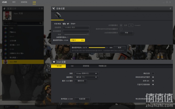Click the profiles panel header icon
This screenshot has width=175, height=109.
(x=5, y=8)
